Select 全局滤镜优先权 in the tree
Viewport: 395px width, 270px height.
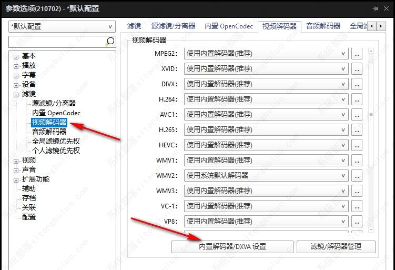(x=56, y=141)
